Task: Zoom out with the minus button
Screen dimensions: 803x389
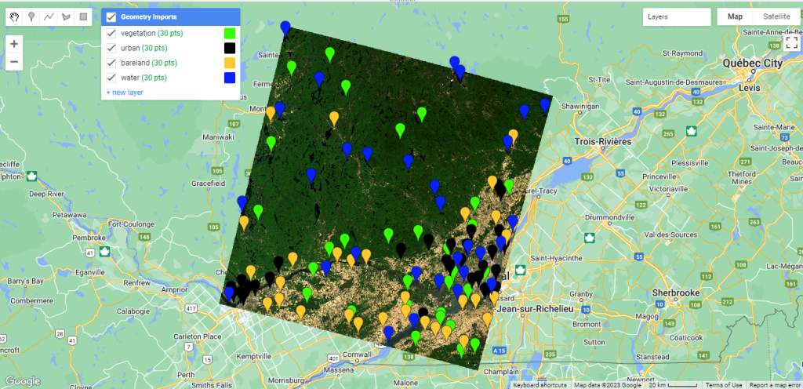Action: click(14, 62)
